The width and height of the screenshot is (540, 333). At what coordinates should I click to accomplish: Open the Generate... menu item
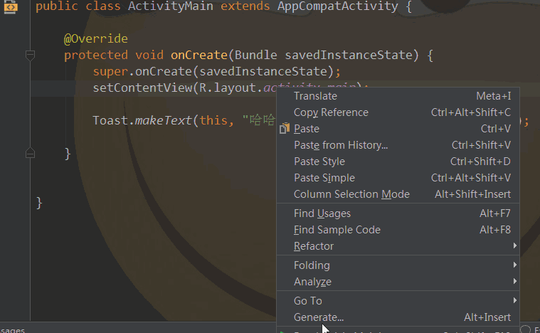[x=319, y=317]
